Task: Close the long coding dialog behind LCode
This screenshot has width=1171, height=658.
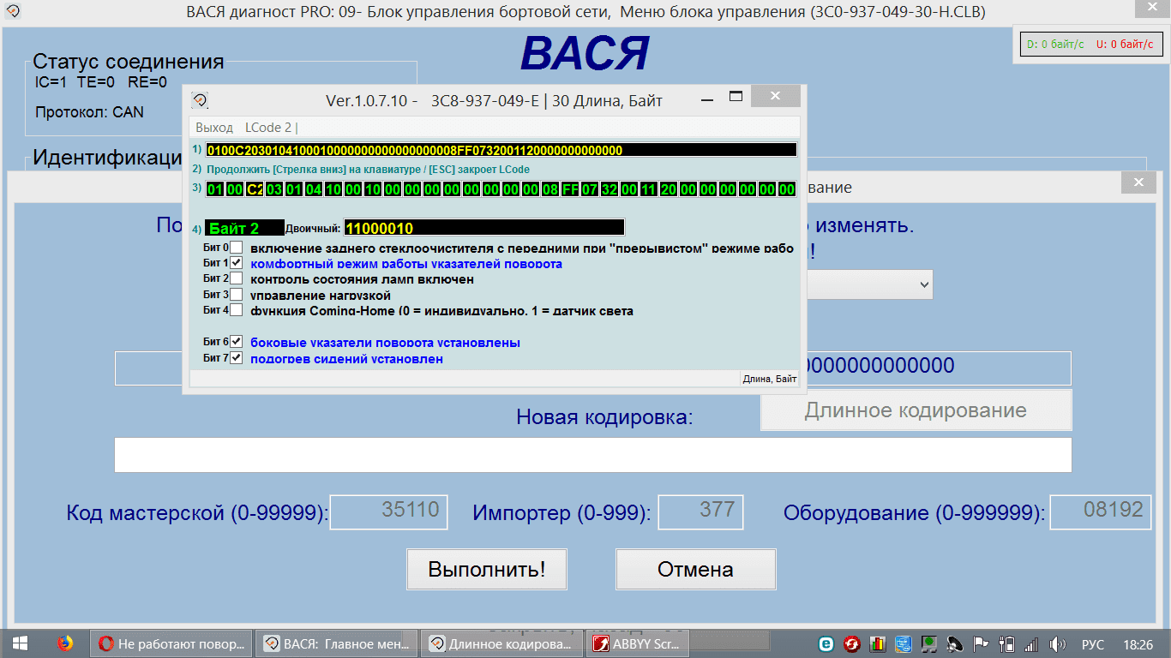Action: point(1138,182)
